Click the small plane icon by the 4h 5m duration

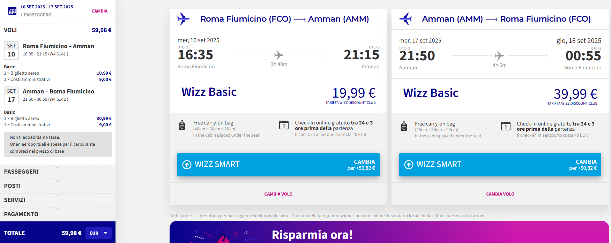tap(499, 55)
